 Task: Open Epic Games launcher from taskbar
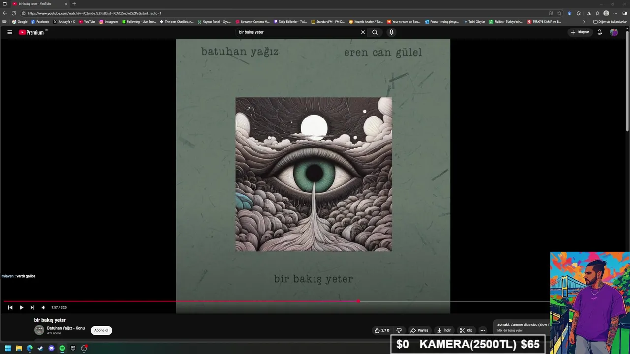[73, 348]
